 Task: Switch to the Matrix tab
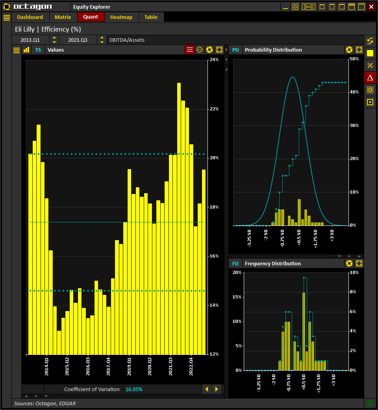point(63,17)
